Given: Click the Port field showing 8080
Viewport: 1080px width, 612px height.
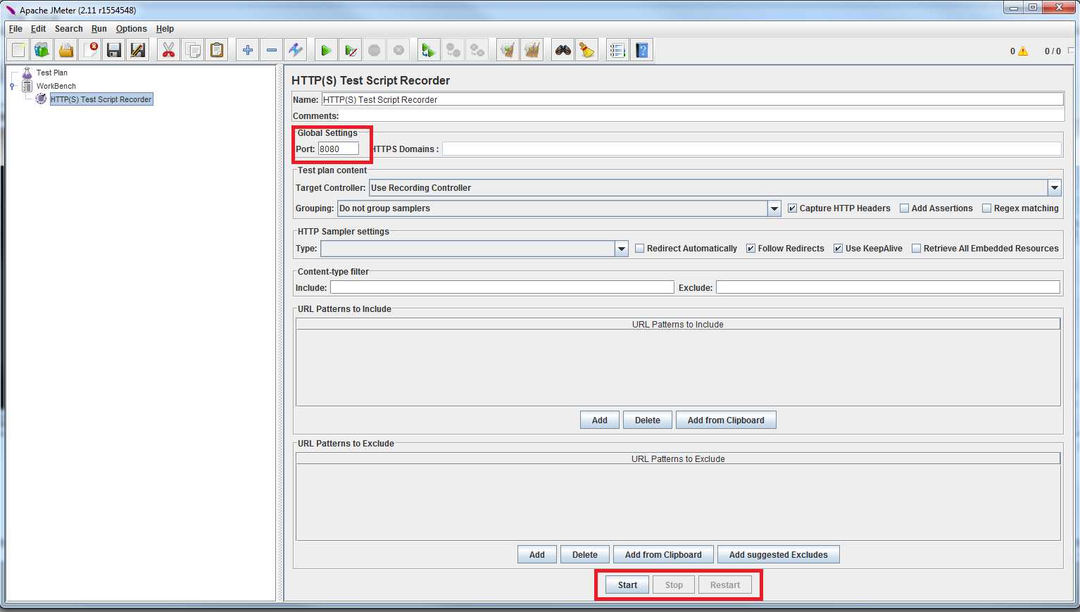Looking at the screenshot, I should tap(339, 149).
